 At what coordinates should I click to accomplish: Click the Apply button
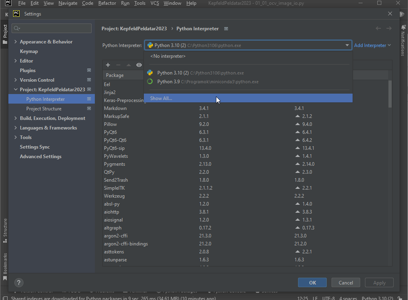[x=379, y=282]
